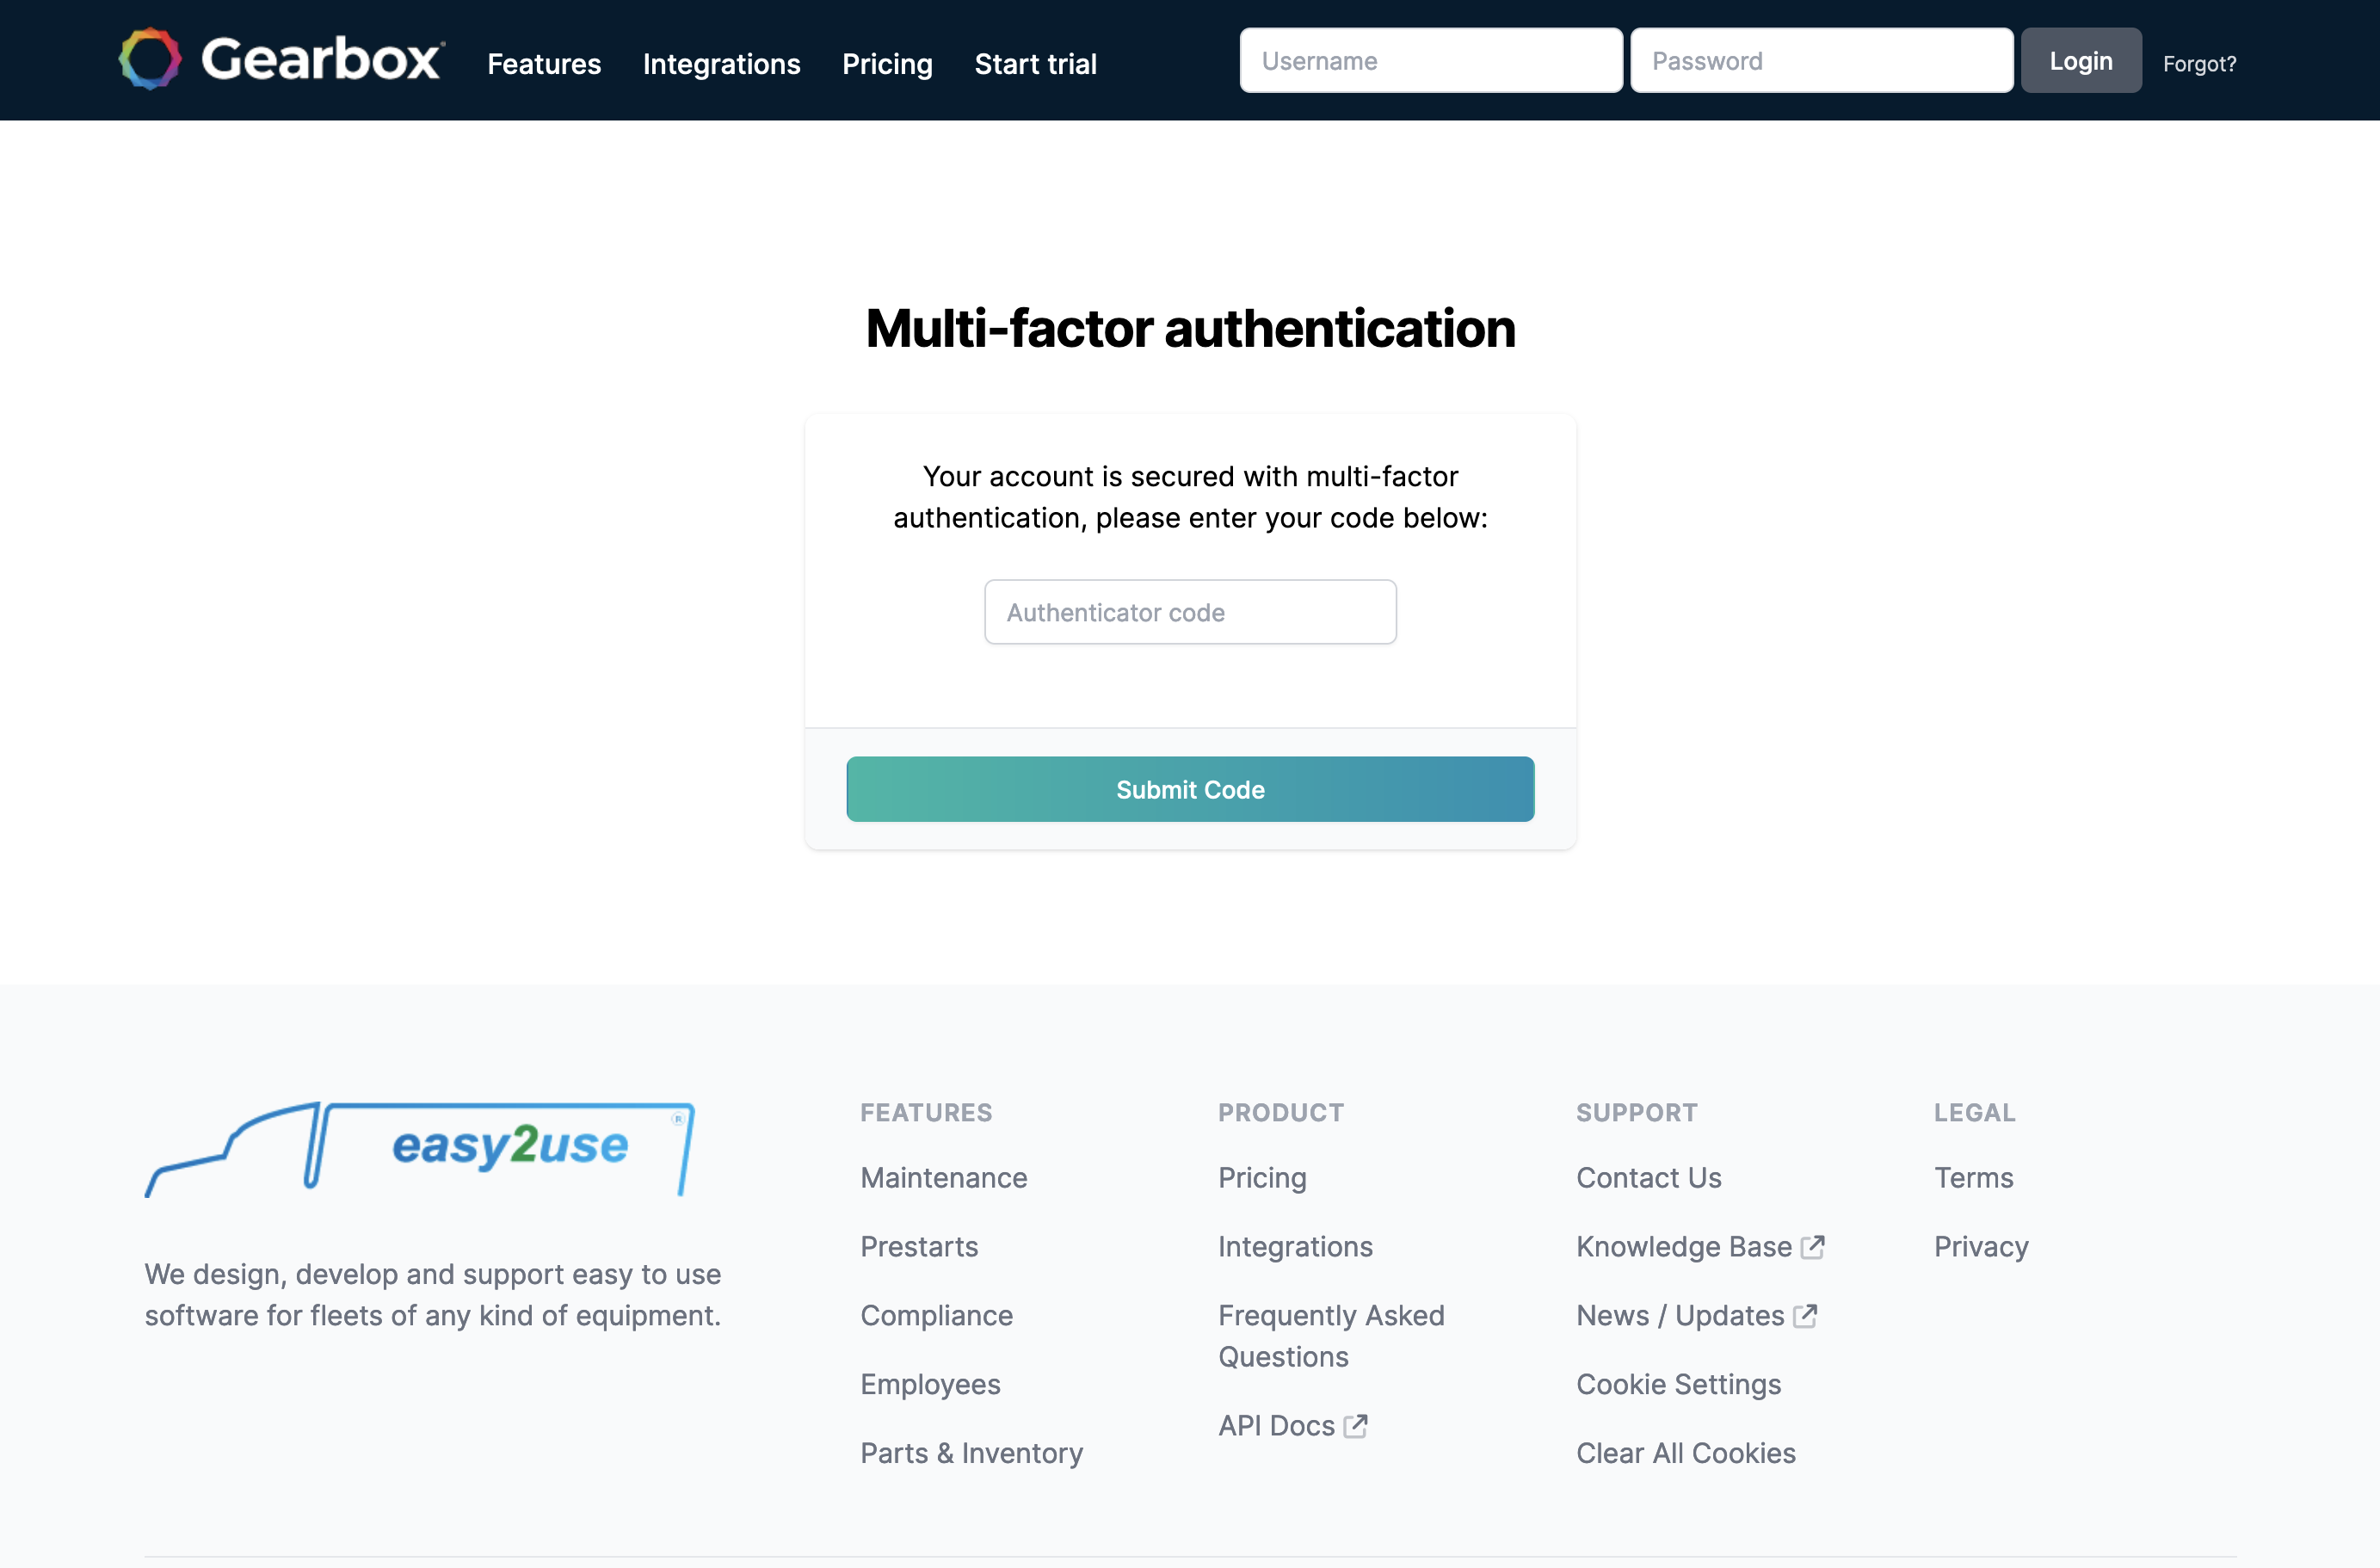The height and width of the screenshot is (1568, 2380).
Task: Click the Login button
Action: pyautogui.click(x=2081, y=60)
